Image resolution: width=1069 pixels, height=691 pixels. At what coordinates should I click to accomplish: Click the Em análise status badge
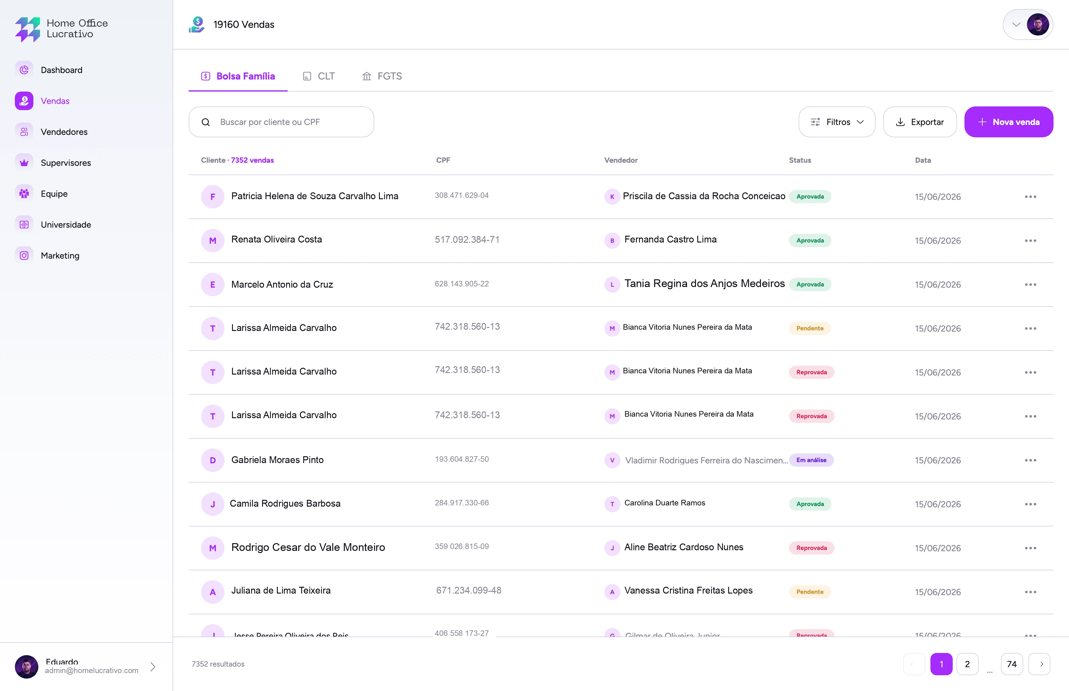coord(812,460)
